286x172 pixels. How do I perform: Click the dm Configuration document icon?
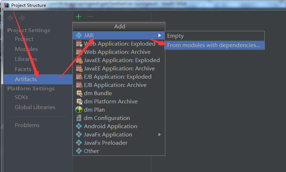[x=79, y=118]
